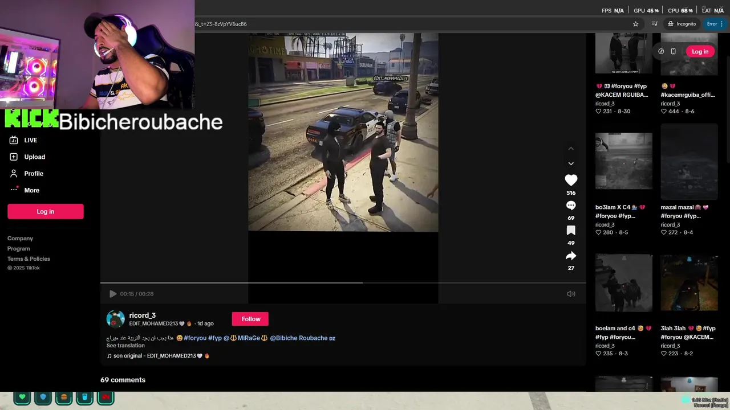Viewport: 730px width, 410px height.
Task: Open the thumbnail for video with 444 likes
Action: point(689,54)
